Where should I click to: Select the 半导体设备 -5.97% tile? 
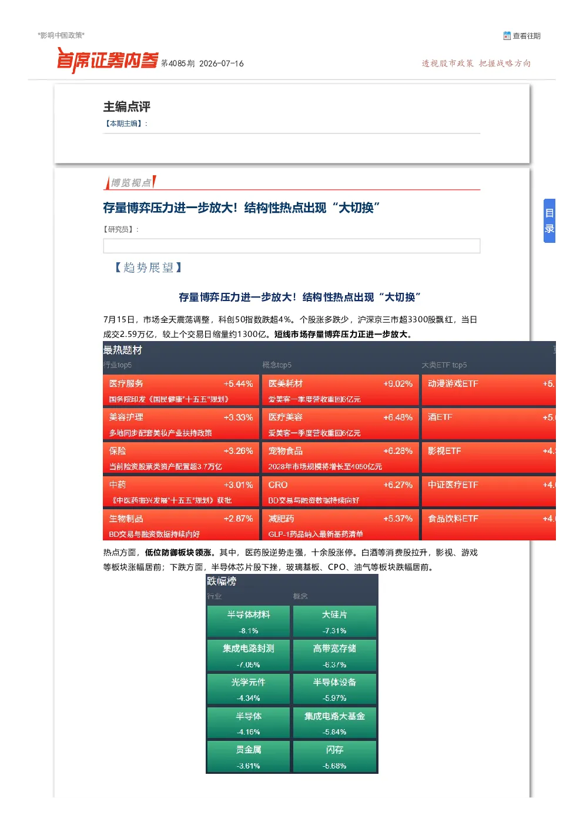click(334, 689)
